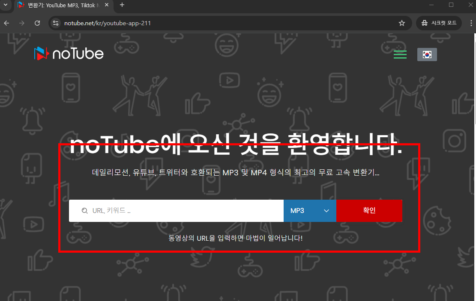The height and width of the screenshot is (301, 476).
Task: Click the noTube logo in the header
Action: [69, 53]
